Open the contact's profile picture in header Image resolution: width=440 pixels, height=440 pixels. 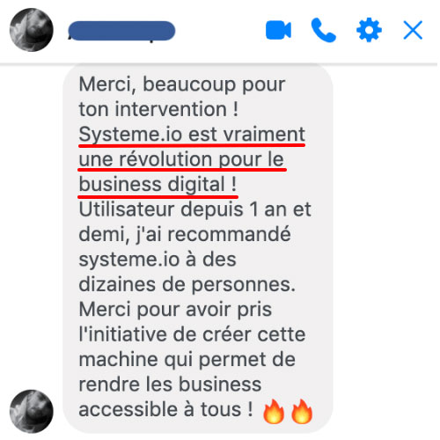pos(32,30)
